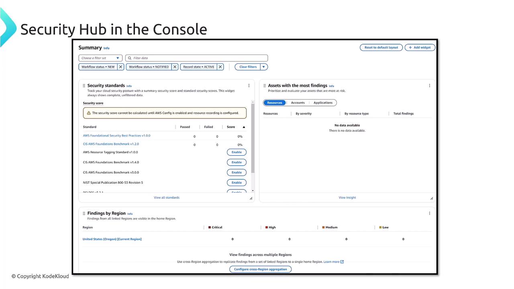This screenshot has width=514, height=289.
Task: Switch to the Accounts tab
Action: click(x=298, y=103)
